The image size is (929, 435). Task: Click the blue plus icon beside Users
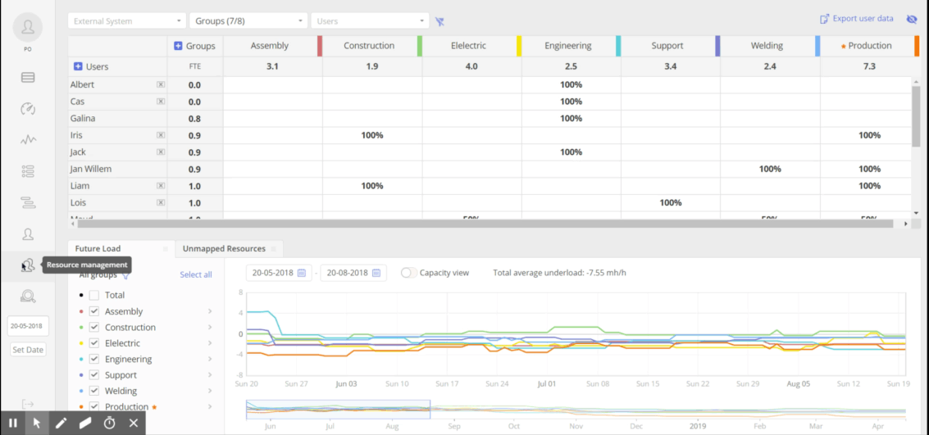pyautogui.click(x=79, y=66)
